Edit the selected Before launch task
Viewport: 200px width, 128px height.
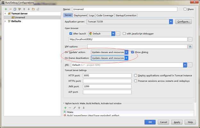(x=74, y=108)
